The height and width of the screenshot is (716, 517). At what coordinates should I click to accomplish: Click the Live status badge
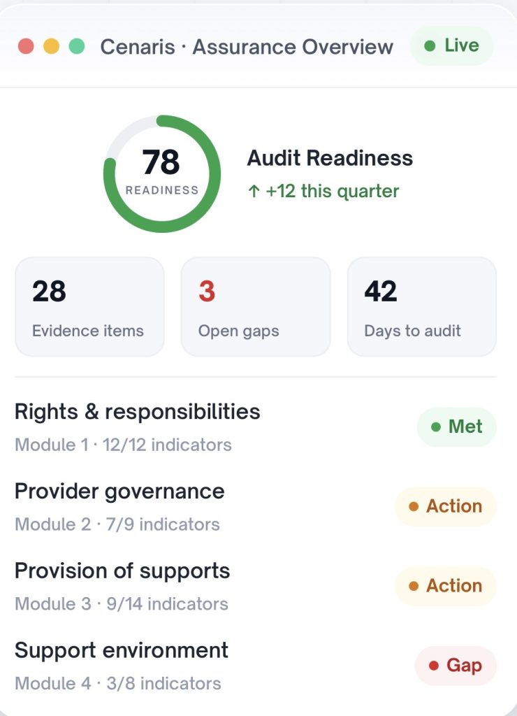[x=452, y=45]
